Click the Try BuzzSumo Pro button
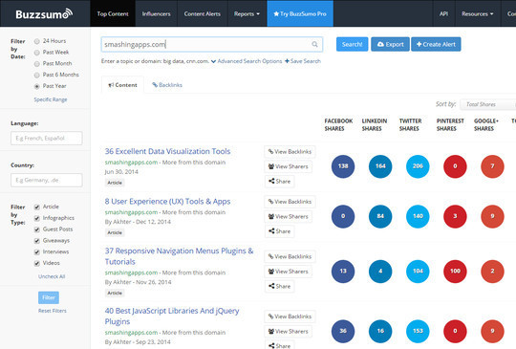 click(x=300, y=13)
